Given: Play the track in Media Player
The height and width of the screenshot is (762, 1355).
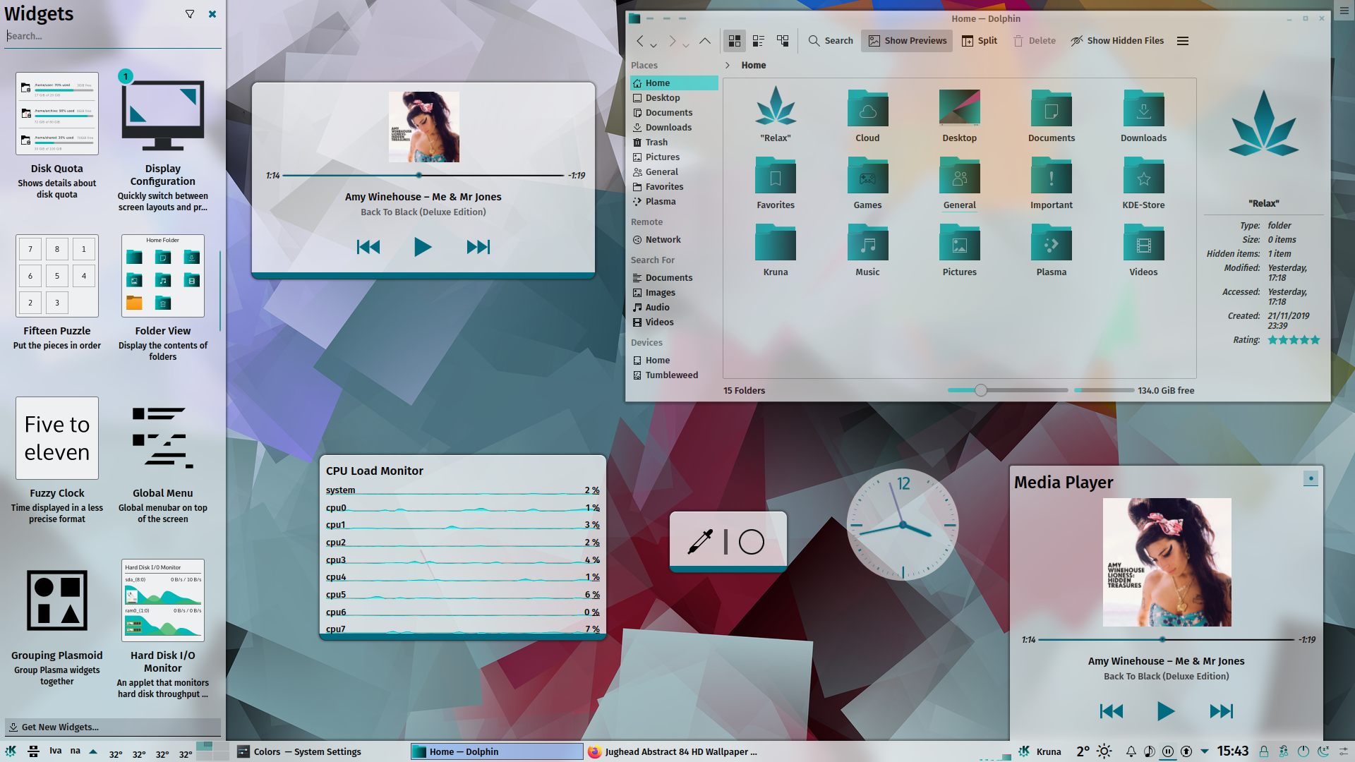Looking at the screenshot, I should coord(1166,711).
